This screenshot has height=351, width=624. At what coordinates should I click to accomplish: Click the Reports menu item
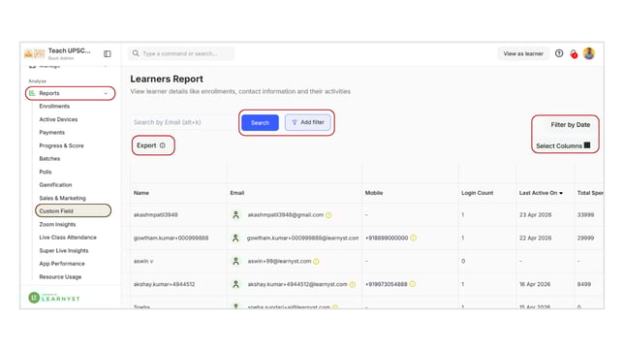pos(71,93)
